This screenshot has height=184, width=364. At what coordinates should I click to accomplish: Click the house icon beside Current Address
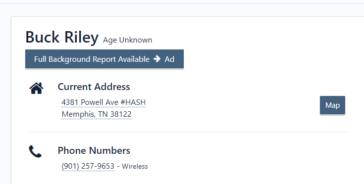(x=36, y=89)
